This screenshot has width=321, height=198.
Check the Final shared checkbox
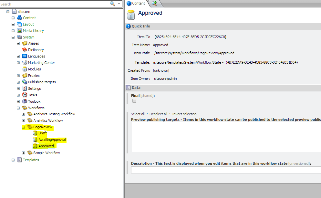point(134,101)
